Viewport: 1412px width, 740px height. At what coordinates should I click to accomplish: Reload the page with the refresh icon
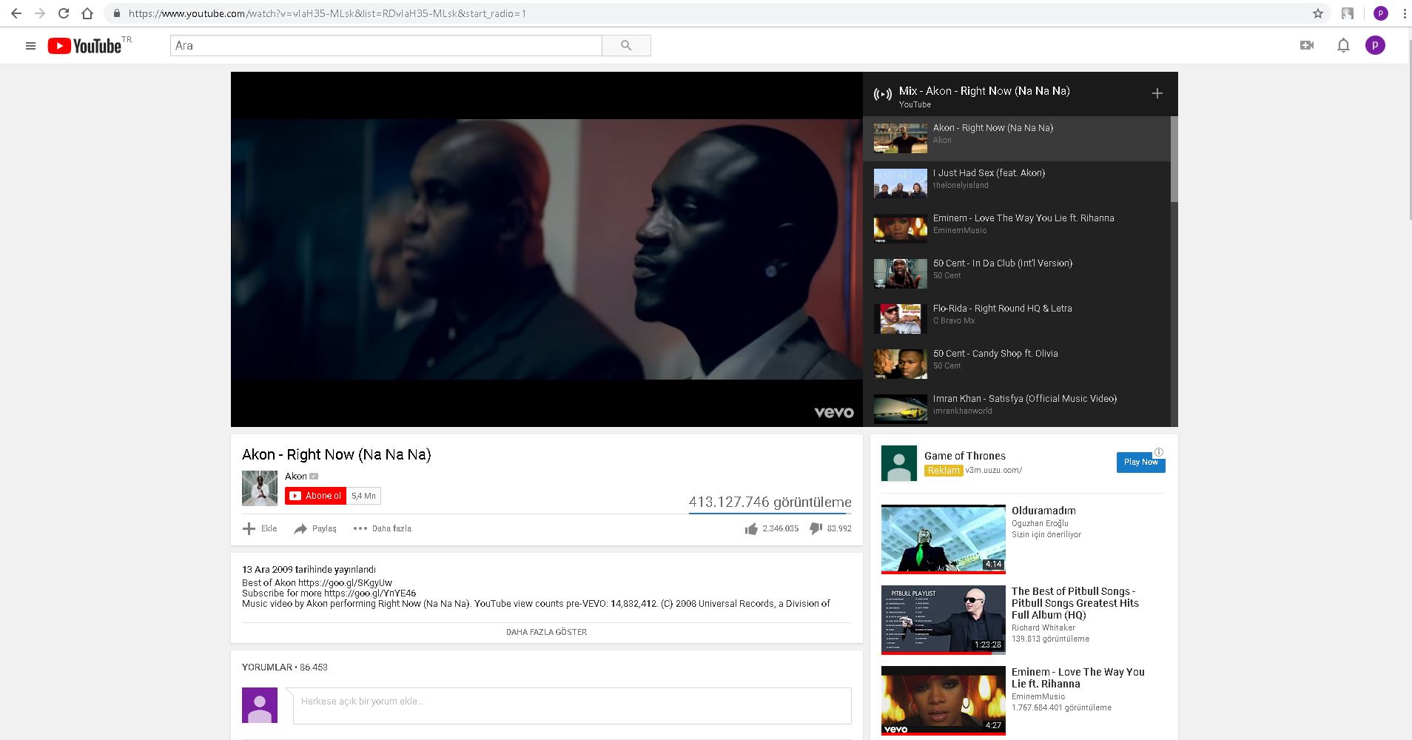(x=64, y=13)
